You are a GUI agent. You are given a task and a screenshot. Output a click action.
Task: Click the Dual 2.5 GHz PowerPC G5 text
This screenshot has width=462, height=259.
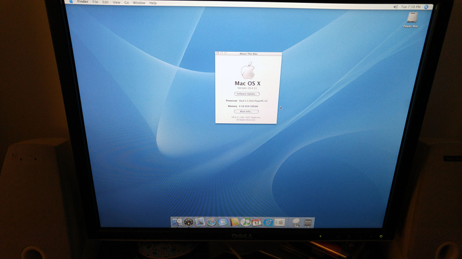[x=253, y=101]
